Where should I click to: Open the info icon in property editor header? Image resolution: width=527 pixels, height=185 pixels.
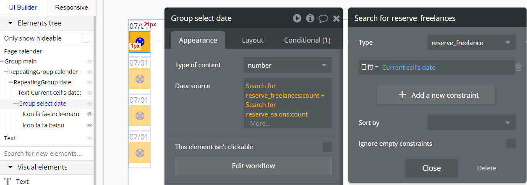(310, 18)
